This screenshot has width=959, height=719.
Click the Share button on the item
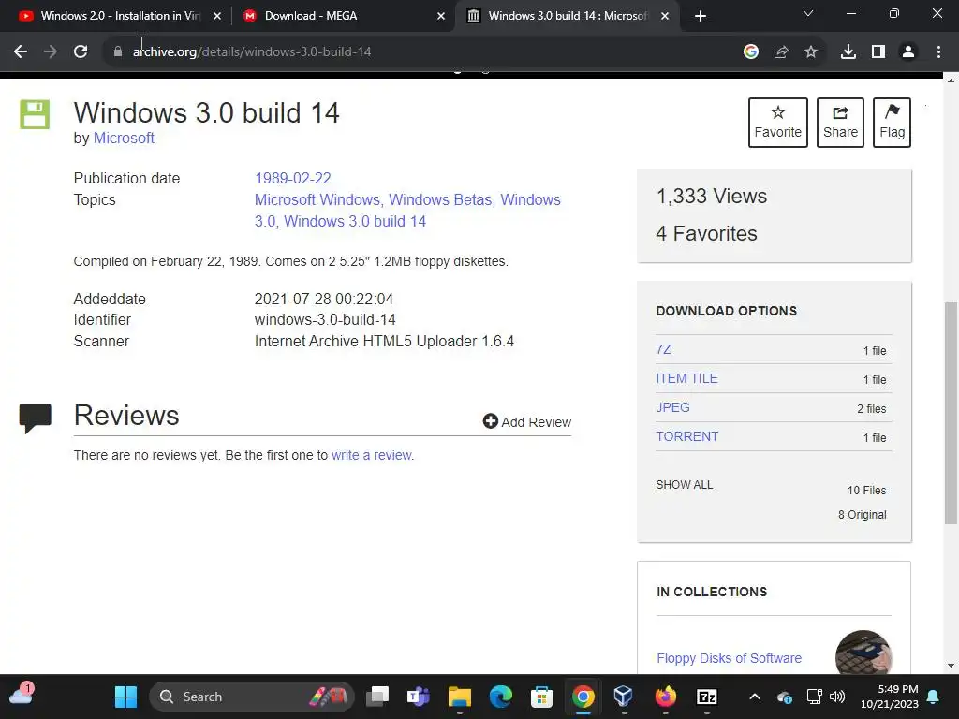(x=840, y=123)
